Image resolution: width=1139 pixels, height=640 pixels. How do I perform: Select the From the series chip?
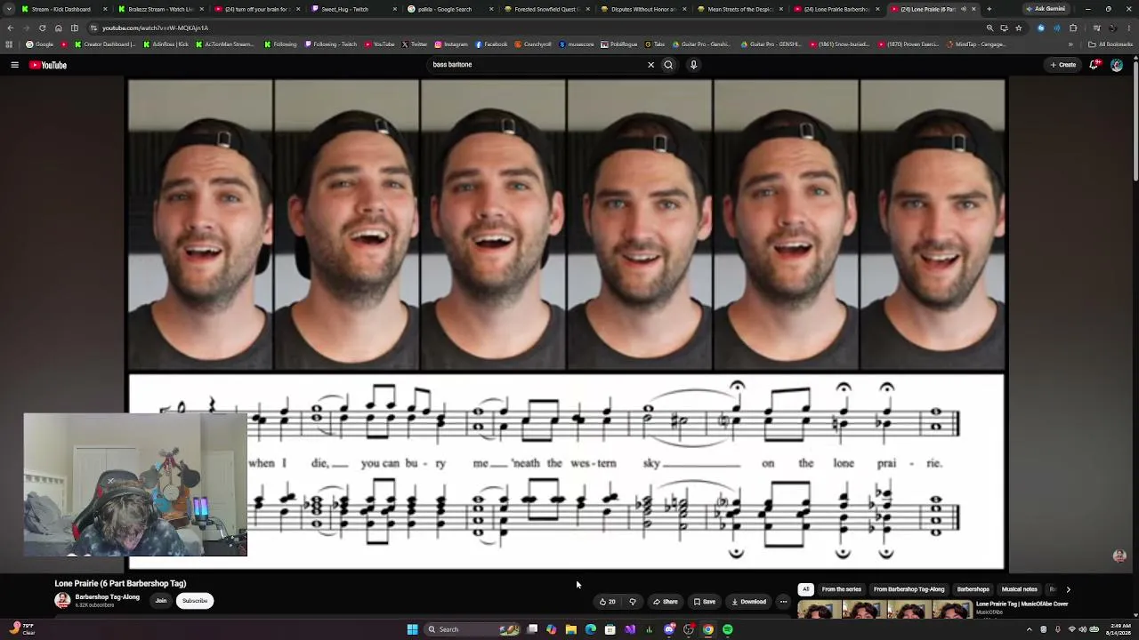coord(841,589)
